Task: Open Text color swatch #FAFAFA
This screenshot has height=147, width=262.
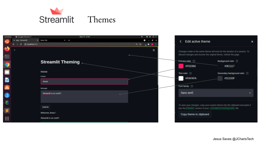Action: coord(181,78)
